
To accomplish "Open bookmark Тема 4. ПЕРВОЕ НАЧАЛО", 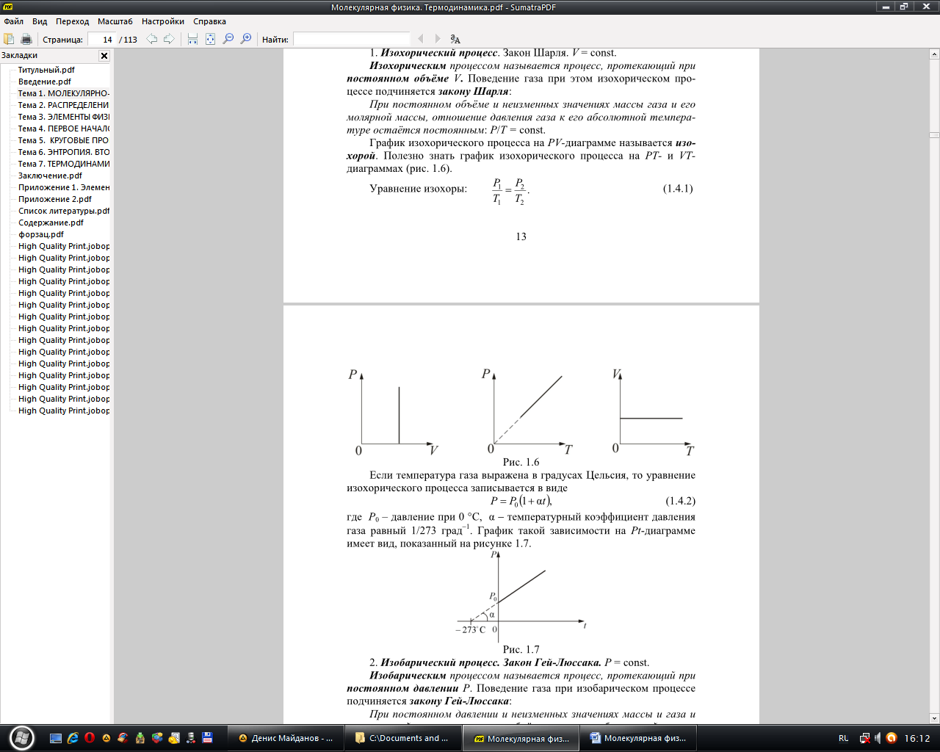I will click(x=64, y=129).
